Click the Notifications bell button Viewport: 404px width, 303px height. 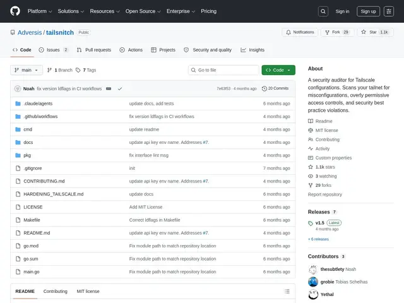pyautogui.click(x=300, y=32)
